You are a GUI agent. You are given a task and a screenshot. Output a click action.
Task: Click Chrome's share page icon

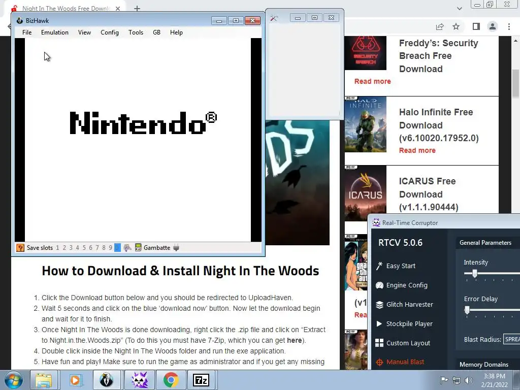tap(440, 26)
